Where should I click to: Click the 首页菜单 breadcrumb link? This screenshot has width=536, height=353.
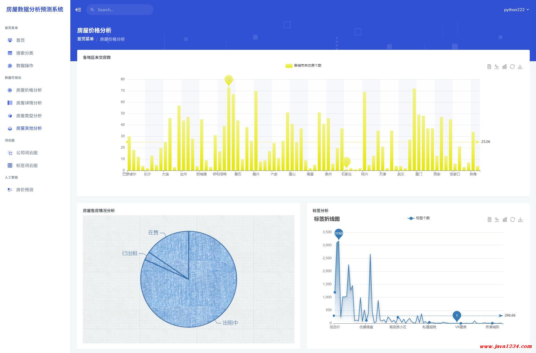(85, 39)
